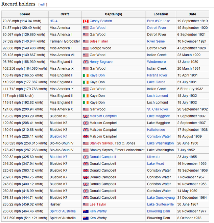Open the Ken Warby link
Screen dimensions: 214x223
tap(98, 211)
